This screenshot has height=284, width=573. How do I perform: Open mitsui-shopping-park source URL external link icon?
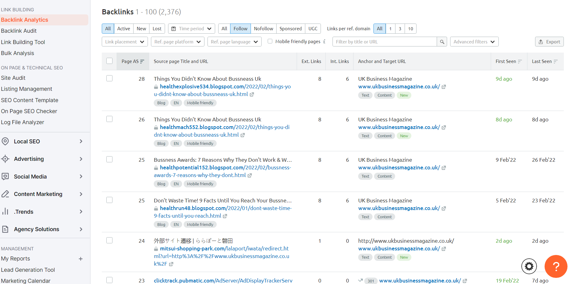pyautogui.click(x=171, y=264)
